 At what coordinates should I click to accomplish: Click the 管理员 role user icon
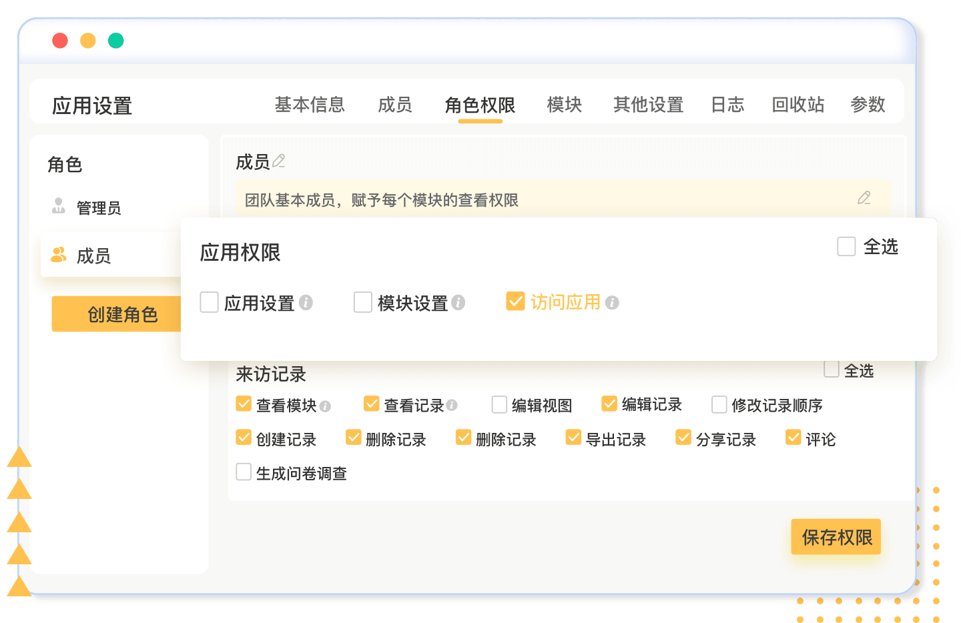tap(59, 206)
